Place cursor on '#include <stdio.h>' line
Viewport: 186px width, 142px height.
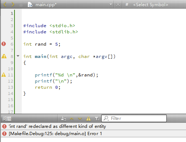point(49,26)
